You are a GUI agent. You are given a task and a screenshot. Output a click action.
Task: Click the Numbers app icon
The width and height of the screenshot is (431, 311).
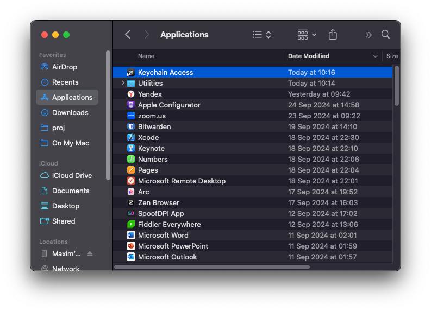[131, 159]
